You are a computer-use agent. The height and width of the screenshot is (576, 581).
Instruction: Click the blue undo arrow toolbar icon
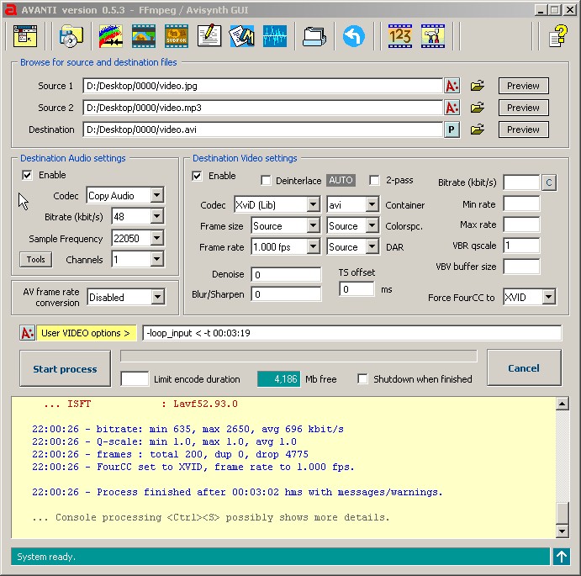[x=353, y=36]
